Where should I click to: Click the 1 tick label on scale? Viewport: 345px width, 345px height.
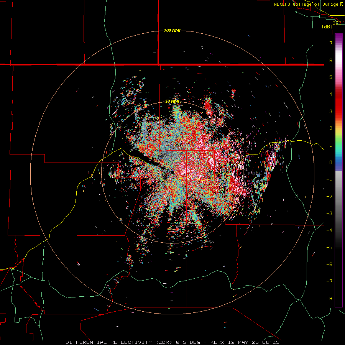[x=331, y=145]
